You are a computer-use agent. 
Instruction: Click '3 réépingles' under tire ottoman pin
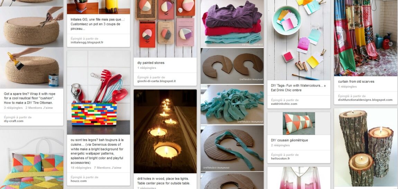(13, 108)
